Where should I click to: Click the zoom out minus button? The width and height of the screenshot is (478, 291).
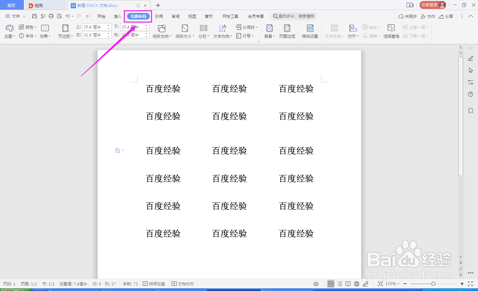pos(405,284)
